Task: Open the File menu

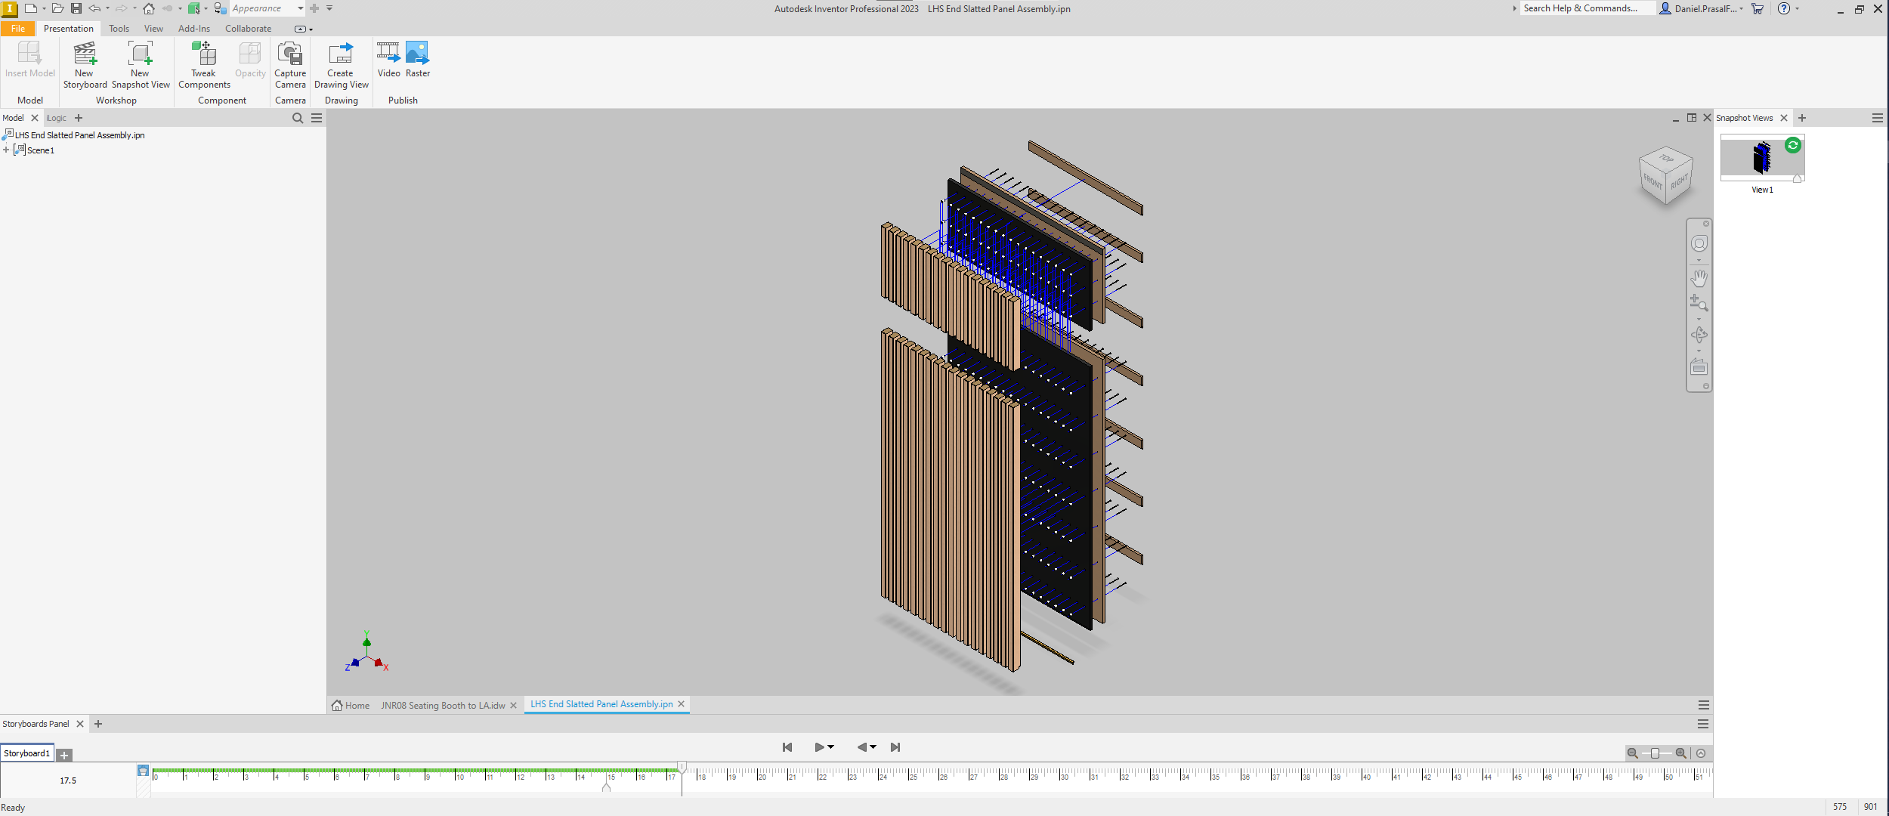Action: [x=17, y=29]
